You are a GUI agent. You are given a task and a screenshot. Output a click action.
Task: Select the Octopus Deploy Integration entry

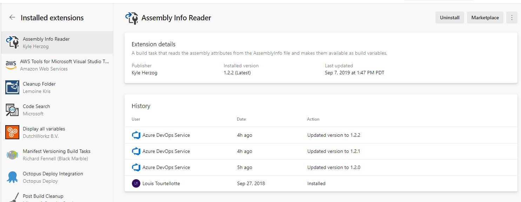[x=56, y=177]
